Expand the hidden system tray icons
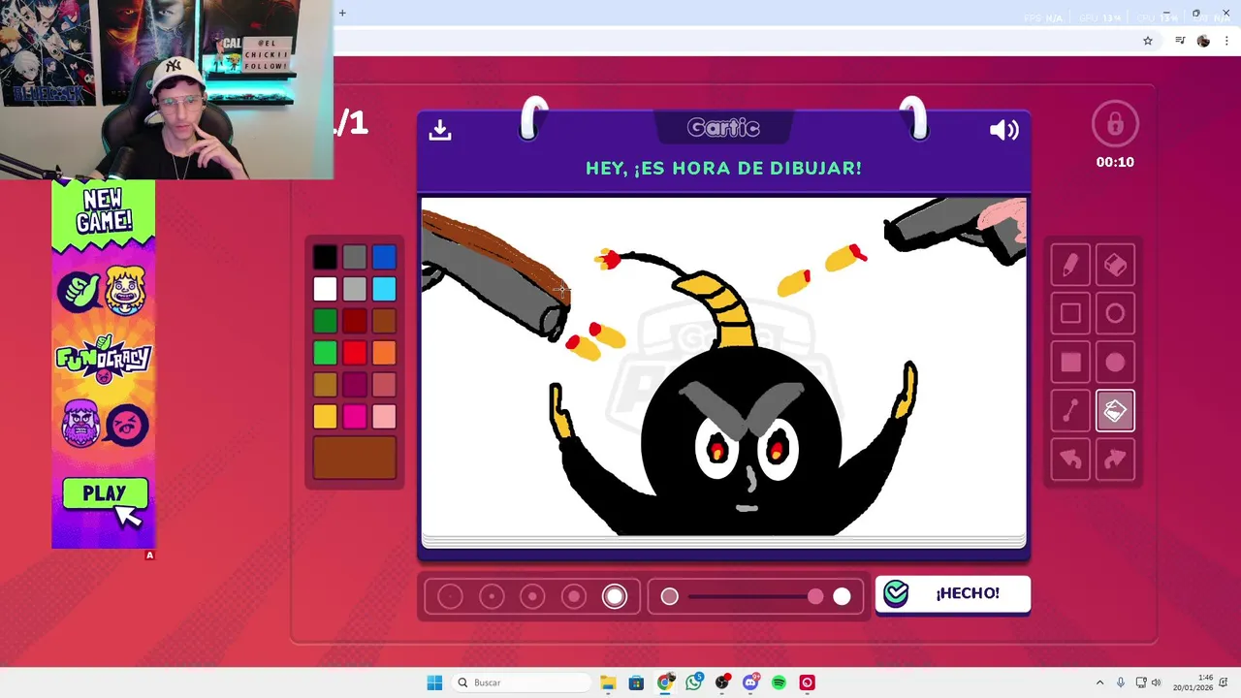1241x698 pixels. click(x=1099, y=682)
